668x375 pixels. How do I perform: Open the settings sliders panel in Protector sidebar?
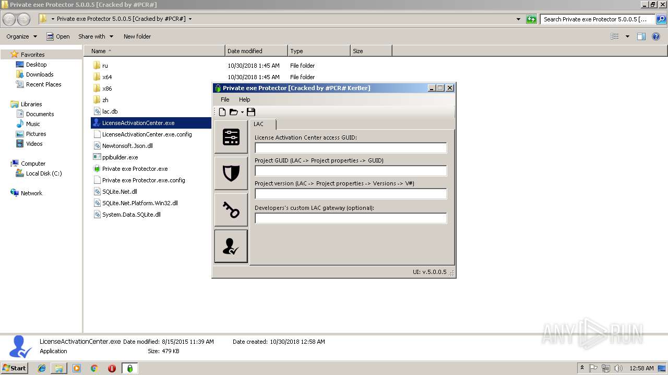click(231, 137)
